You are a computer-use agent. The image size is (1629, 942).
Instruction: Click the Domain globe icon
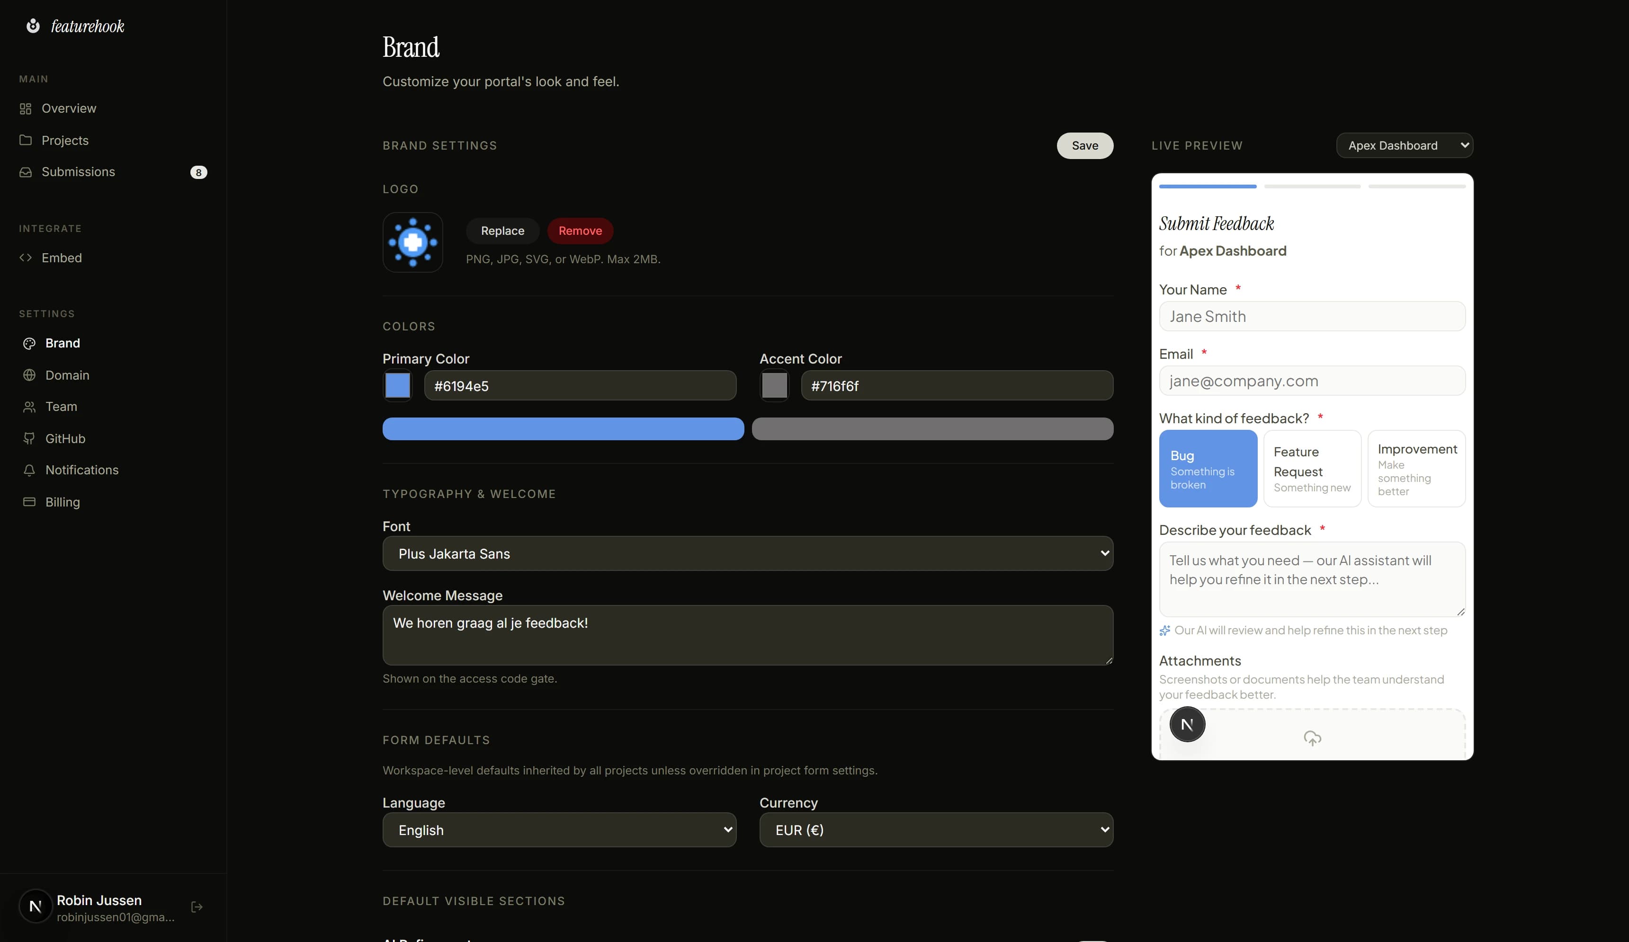point(30,375)
